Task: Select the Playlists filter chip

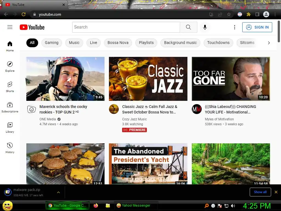Action: coord(146,43)
